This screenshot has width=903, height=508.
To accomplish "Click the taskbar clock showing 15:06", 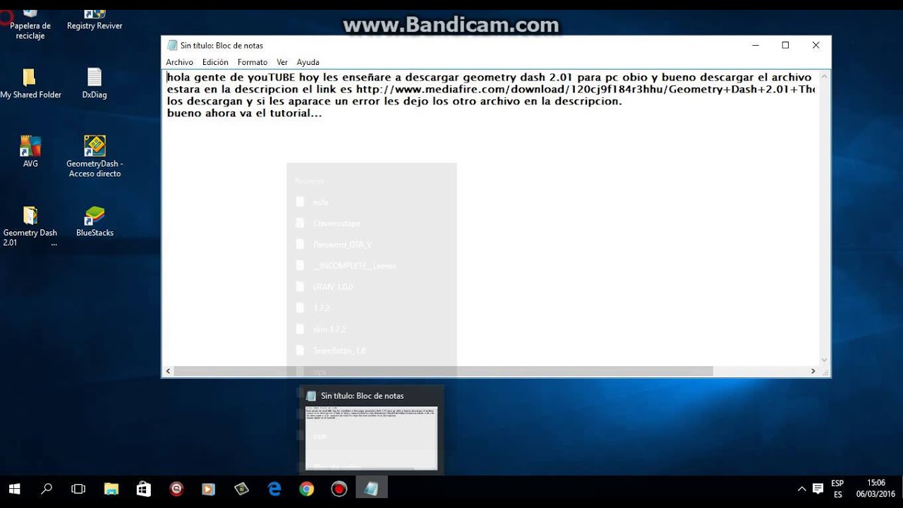I will 875,488.
